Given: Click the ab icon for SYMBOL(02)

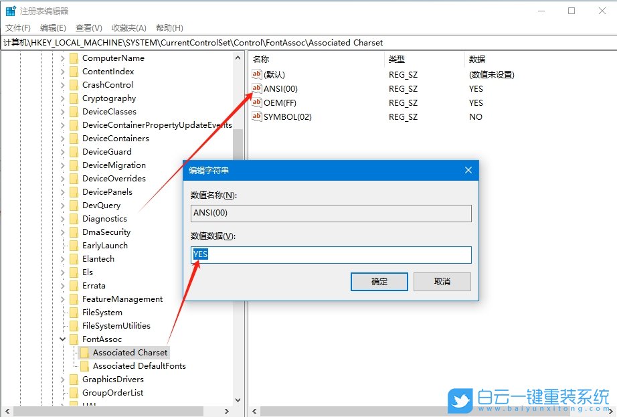Looking at the screenshot, I should 257,116.
